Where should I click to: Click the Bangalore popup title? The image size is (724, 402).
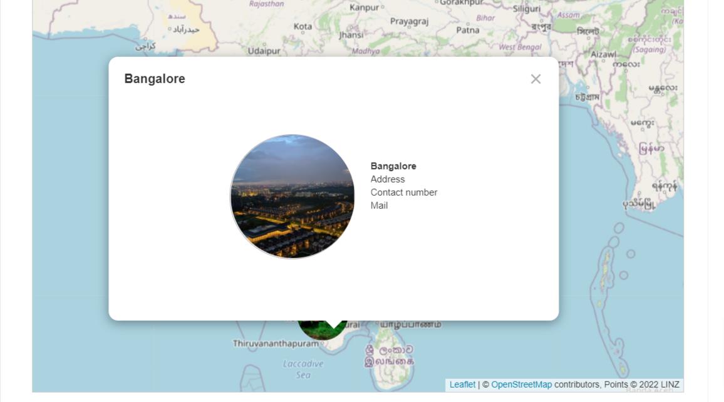(155, 79)
